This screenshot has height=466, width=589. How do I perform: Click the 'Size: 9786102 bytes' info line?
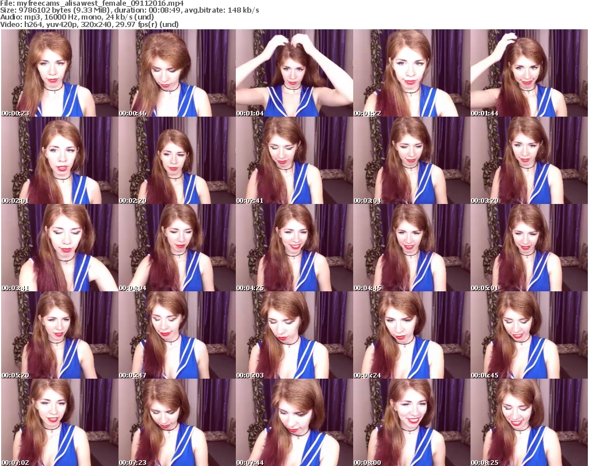129,10
